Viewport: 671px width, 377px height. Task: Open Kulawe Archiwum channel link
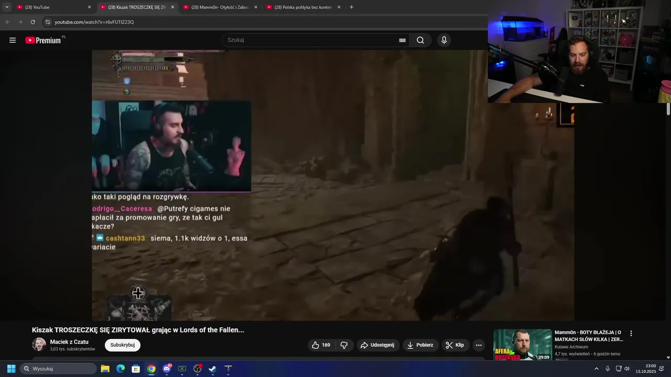(571, 347)
